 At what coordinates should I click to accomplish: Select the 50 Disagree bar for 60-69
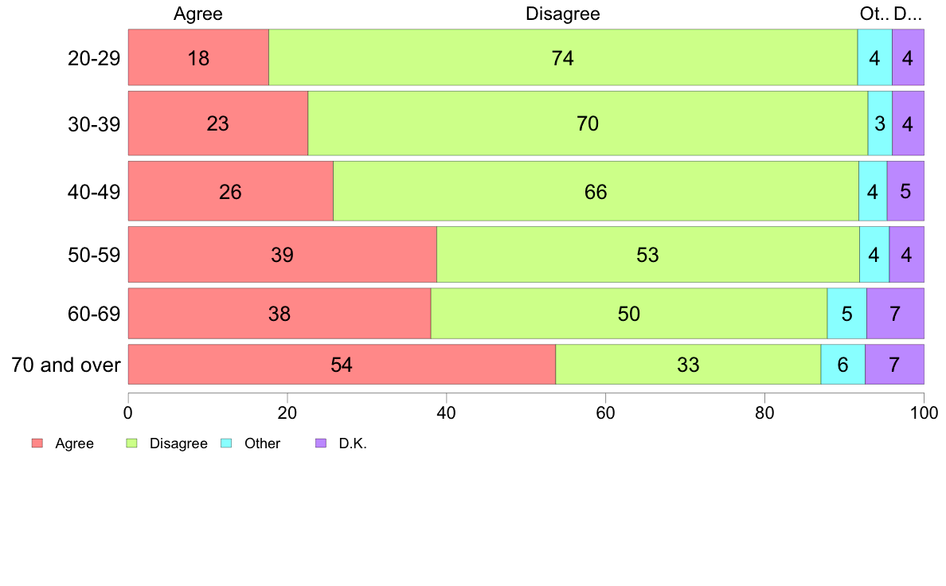tap(629, 314)
